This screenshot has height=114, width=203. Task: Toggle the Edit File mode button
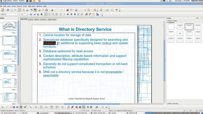(19, 10)
